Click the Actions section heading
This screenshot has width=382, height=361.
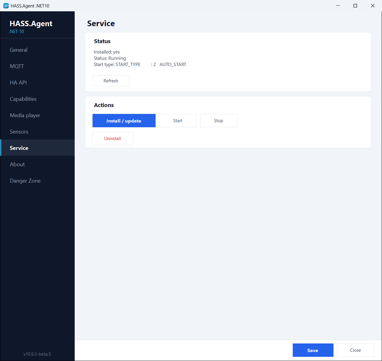coord(104,105)
